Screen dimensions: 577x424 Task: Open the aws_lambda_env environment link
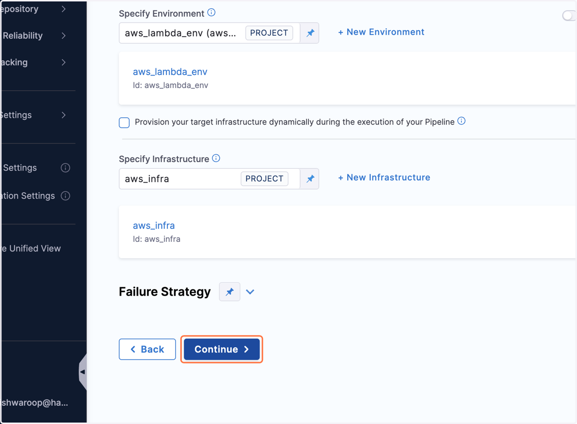coord(170,72)
